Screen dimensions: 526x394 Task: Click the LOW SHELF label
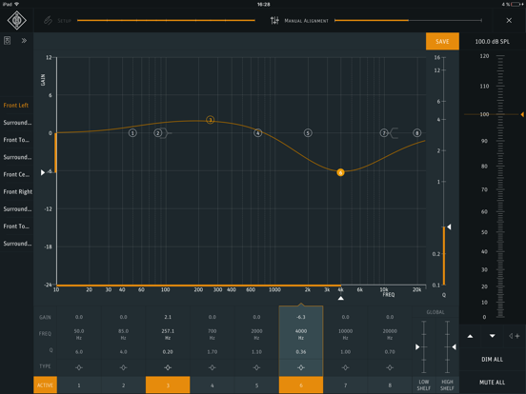(x=423, y=384)
